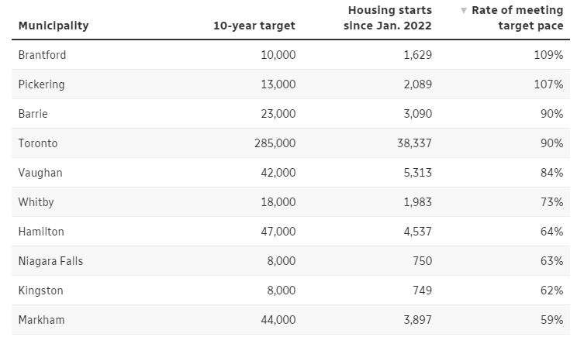Select the Toronto municipality cell
Image resolution: width=577 pixels, height=337 pixels.
38,143
